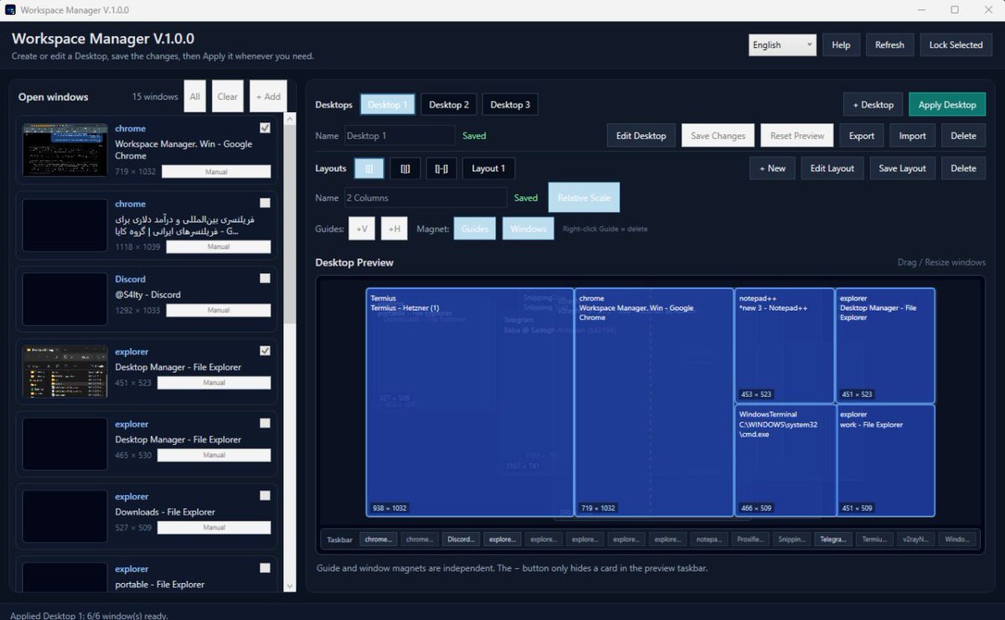
Task: Click the Manual button on the Discord card
Action: point(219,310)
